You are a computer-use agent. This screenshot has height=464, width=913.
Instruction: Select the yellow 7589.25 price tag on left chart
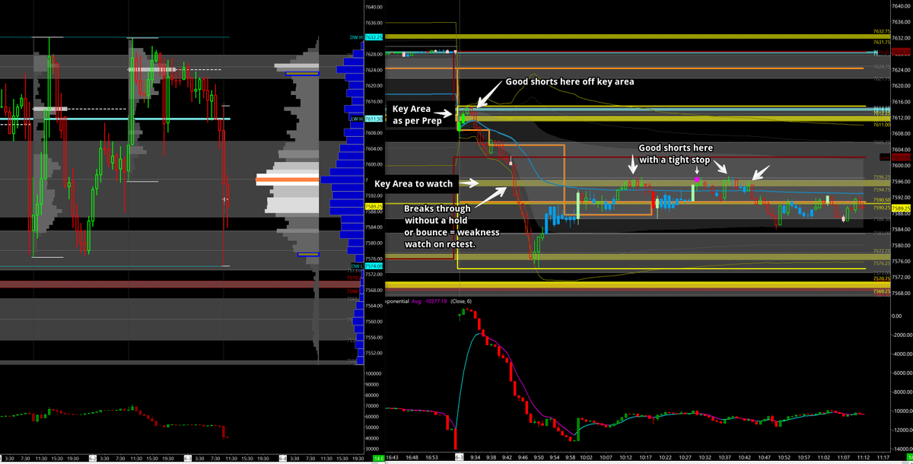373,206
